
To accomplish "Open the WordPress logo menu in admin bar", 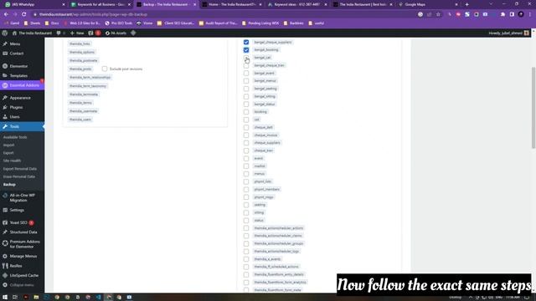I will [x=5, y=33].
